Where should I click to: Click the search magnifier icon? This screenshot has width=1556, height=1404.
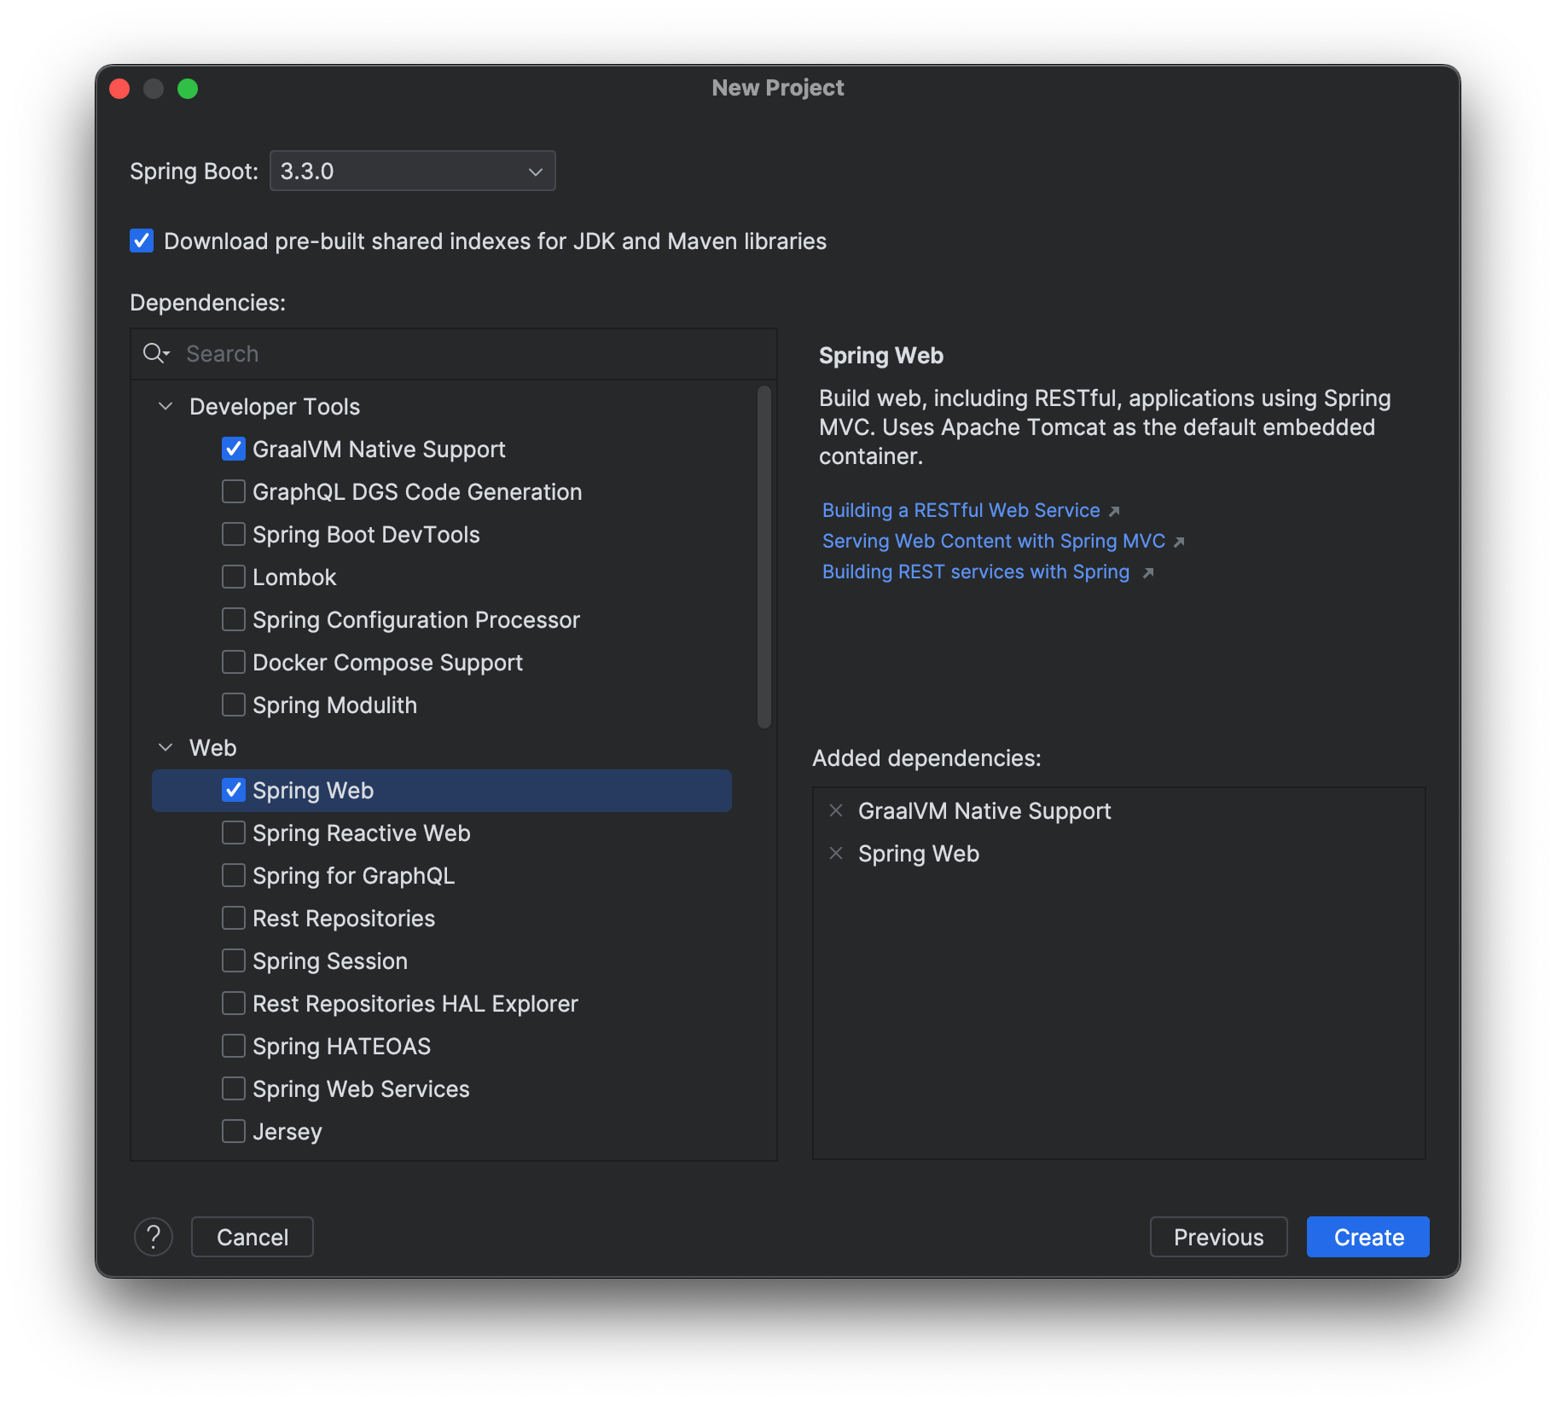click(156, 353)
